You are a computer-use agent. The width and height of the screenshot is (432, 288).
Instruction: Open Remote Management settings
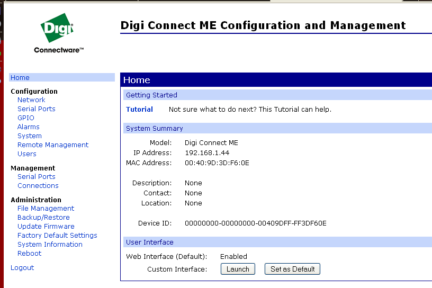pos(53,145)
